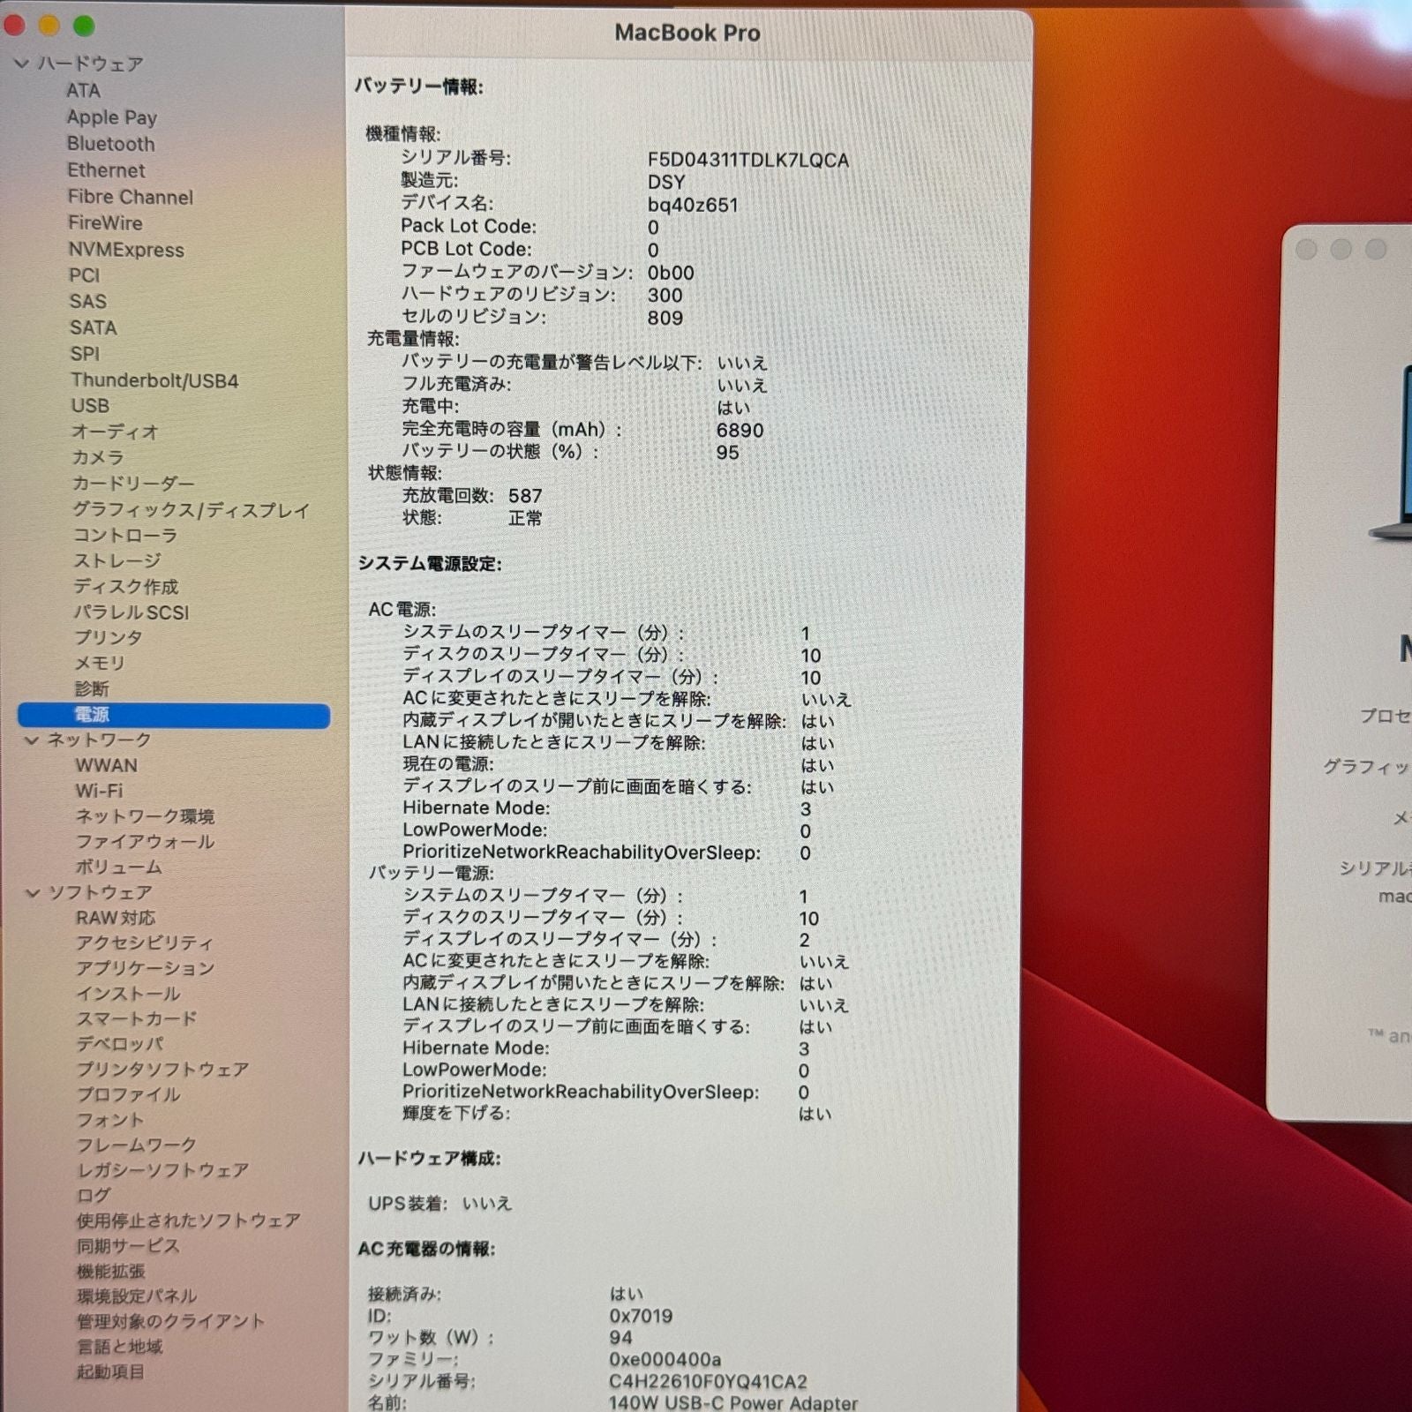Open メモリ details
1412x1412 pixels.
pos(99,663)
